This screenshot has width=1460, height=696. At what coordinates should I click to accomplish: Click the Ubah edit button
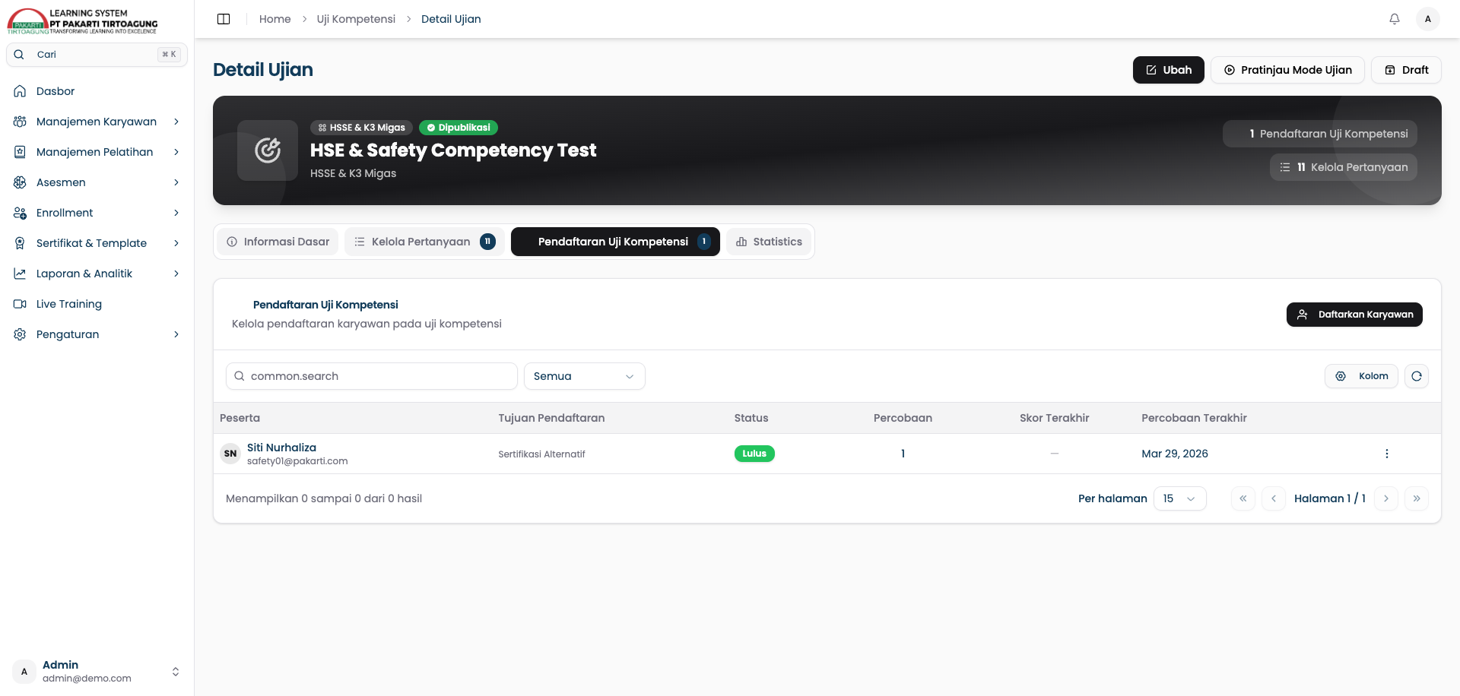tap(1168, 70)
